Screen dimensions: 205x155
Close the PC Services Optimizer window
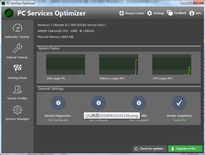[199, 2]
